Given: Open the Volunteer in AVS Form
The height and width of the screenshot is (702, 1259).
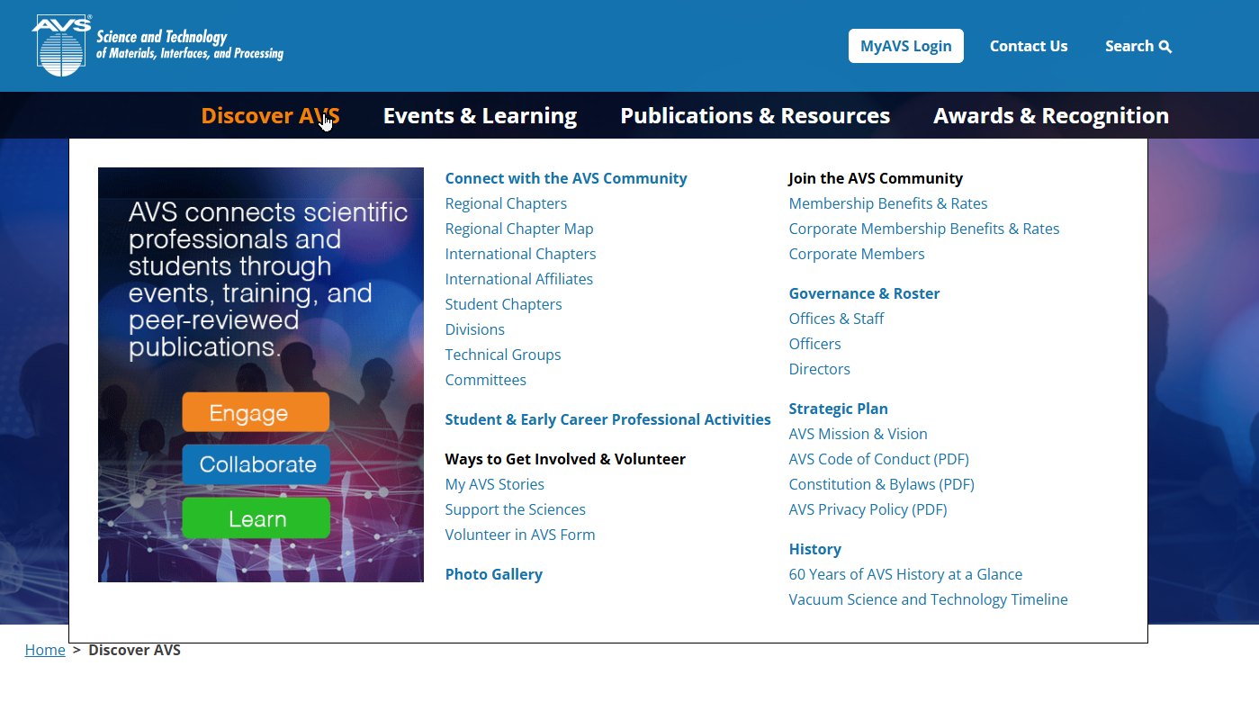Looking at the screenshot, I should point(520,535).
